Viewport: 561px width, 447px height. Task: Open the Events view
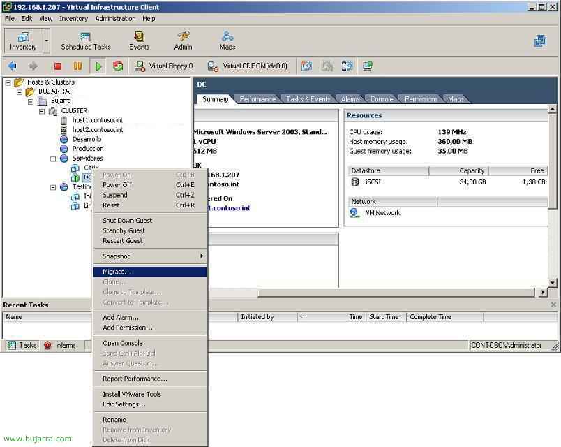click(x=139, y=41)
